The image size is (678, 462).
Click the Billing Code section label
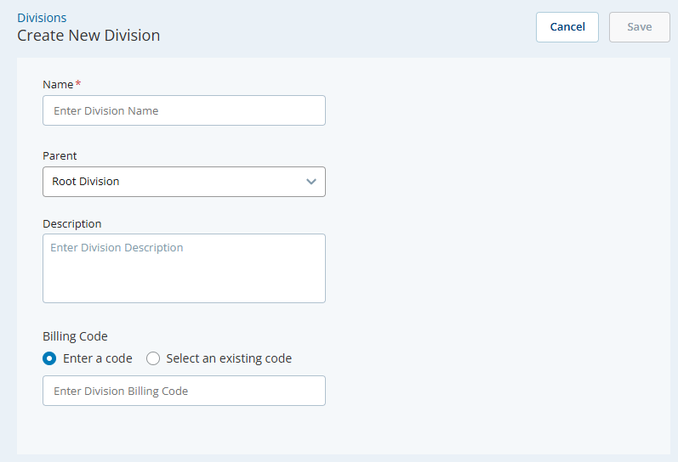[75, 336]
